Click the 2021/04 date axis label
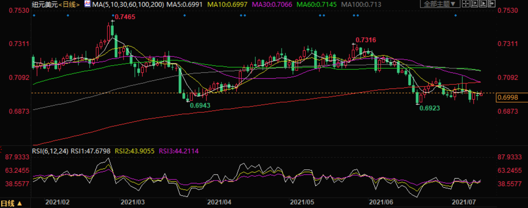Image resolution: width=528 pixels, height=208 pixels. pyautogui.click(x=219, y=202)
